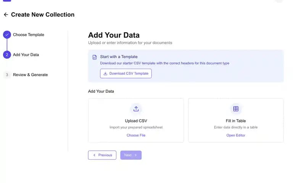Choose File to upload a CSV
This screenshot has height=183, width=293.
[x=136, y=135]
